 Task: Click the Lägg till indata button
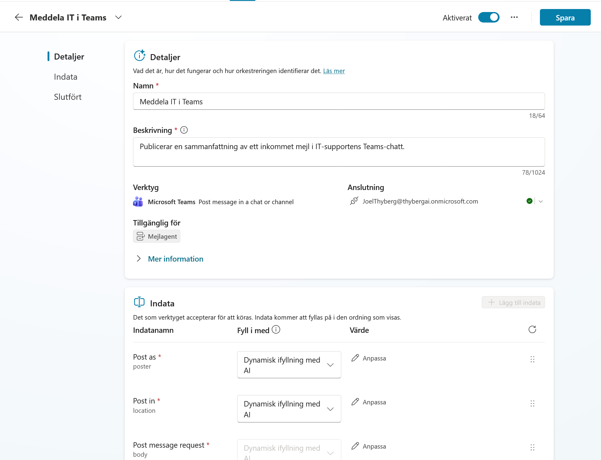coord(513,302)
